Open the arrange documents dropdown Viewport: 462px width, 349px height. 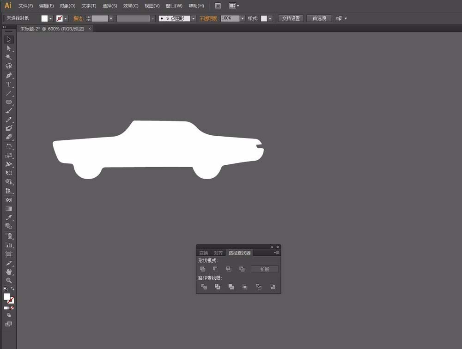tap(234, 6)
